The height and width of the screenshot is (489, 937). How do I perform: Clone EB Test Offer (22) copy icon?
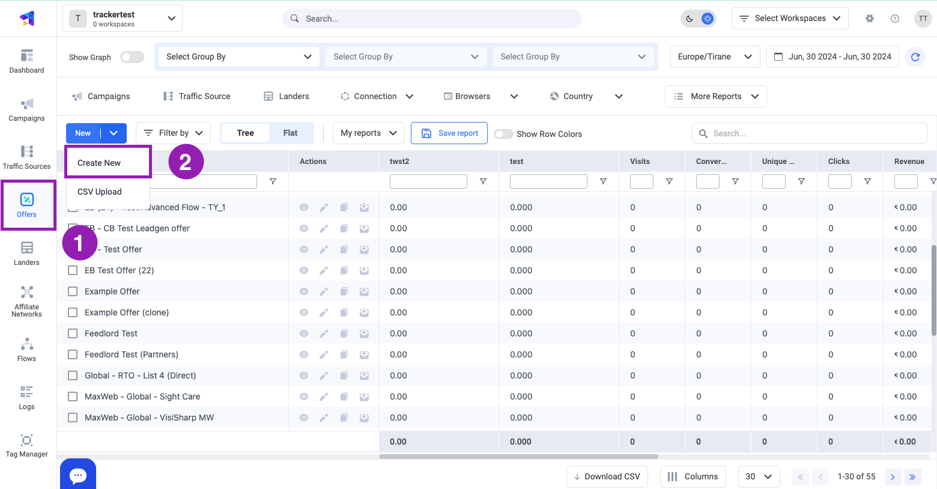pyautogui.click(x=344, y=270)
